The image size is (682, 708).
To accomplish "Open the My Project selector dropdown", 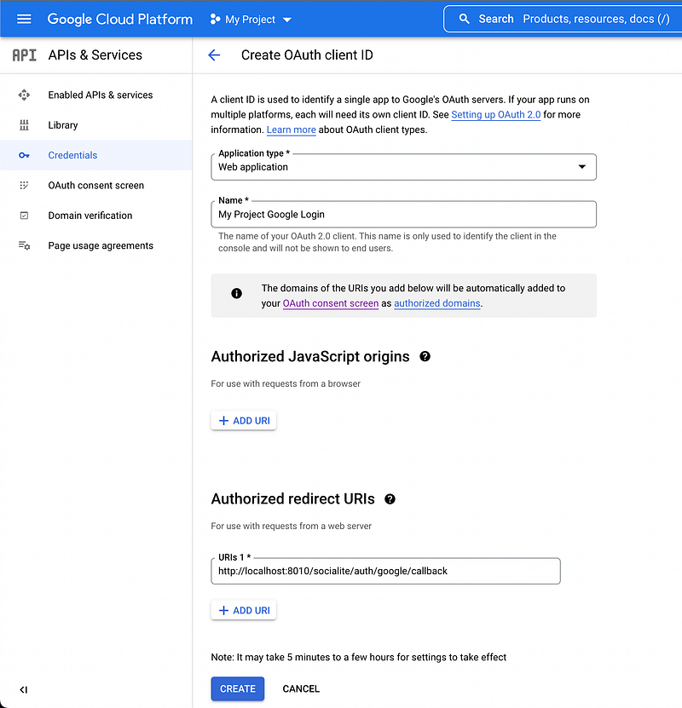I will [251, 20].
